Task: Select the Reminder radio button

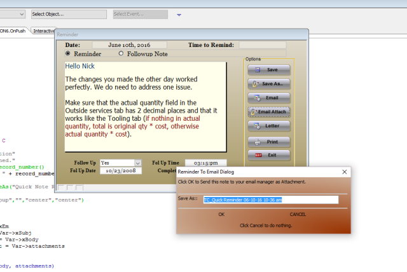Action: coord(69,54)
